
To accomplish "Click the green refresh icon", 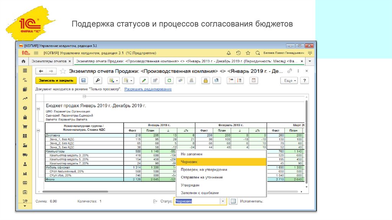I will (168, 80).
